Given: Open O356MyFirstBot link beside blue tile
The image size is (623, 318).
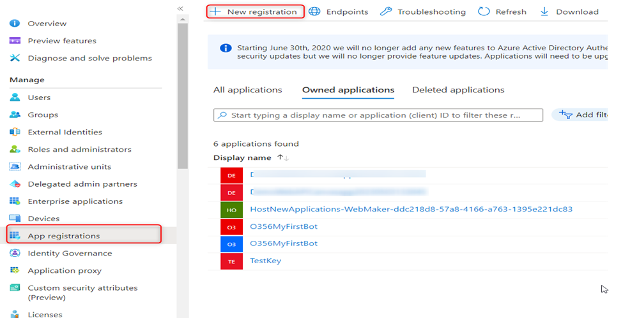Looking at the screenshot, I should [x=284, y=243].
